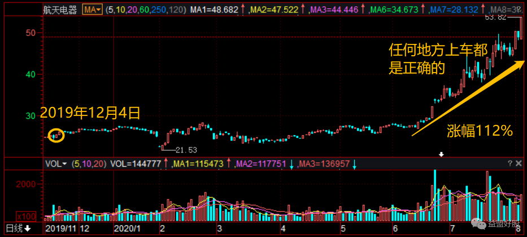Expand the VOL indicator dropdown

56,164
